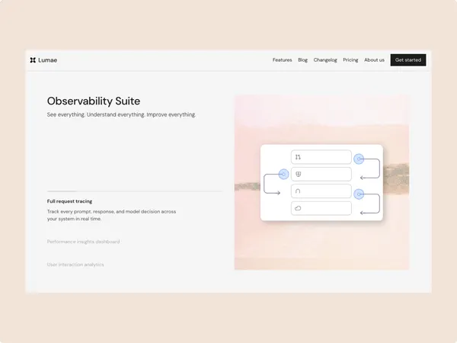Screen dimensions: 457x343
Task: Open the Changelog page
Action: tap(325, 59)
